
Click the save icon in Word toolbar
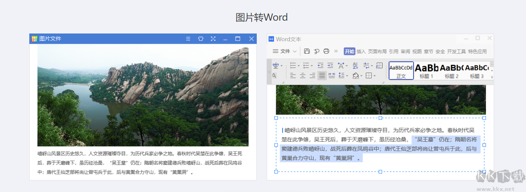point(307,51)
